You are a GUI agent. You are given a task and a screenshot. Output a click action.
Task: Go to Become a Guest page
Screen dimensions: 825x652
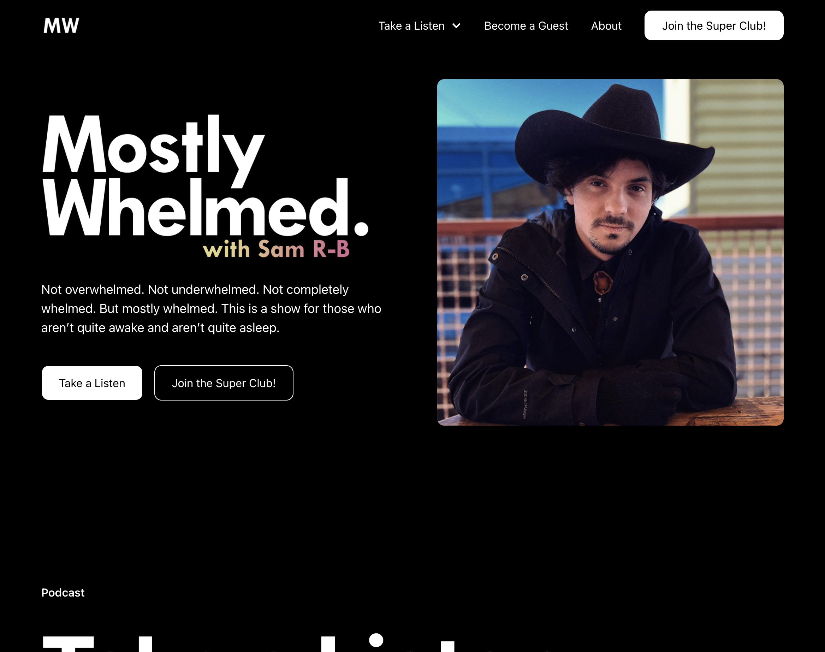pyautogui.click(x=526, y=26)
